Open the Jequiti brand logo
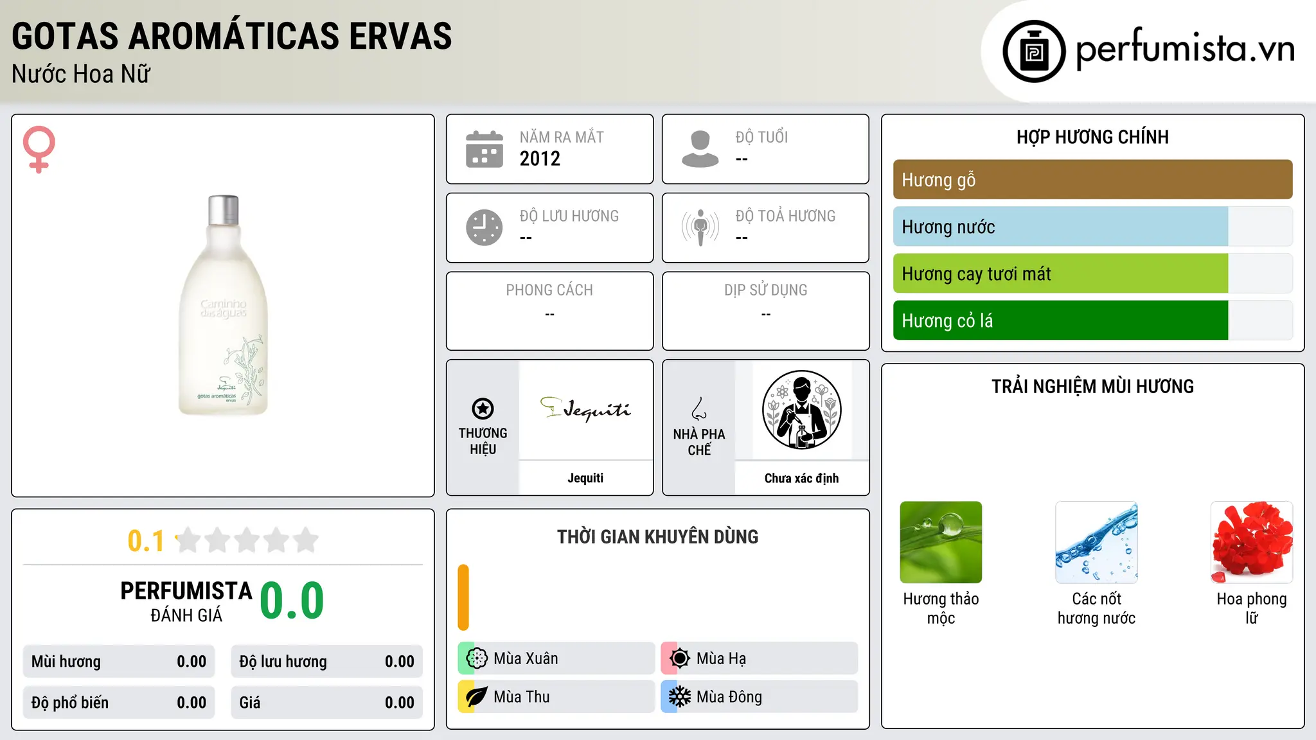1316x740 pixels. pos(585,409)
